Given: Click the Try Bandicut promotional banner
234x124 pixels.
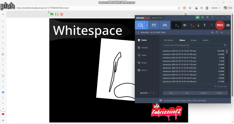Looking at the screenshot, I should pyautogui.click(x=183, y=101).
